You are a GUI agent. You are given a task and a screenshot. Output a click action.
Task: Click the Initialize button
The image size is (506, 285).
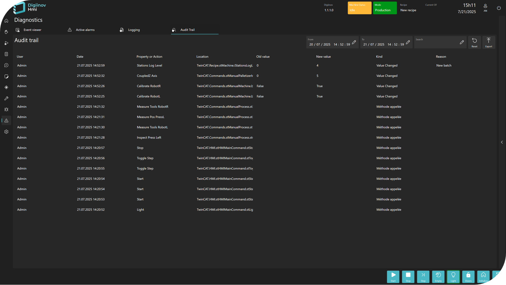point(483,277)
